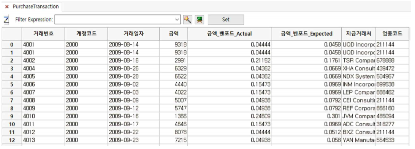Viewport: 415px width, 149px height.
Task: Select row header 5
Action: tap(12, 84)
